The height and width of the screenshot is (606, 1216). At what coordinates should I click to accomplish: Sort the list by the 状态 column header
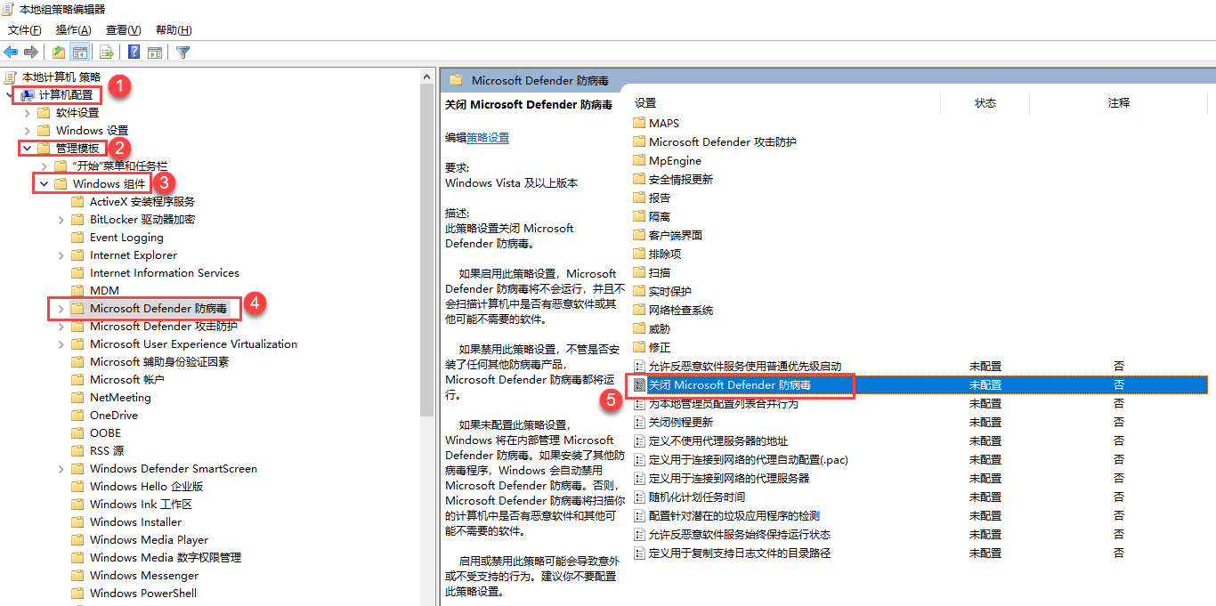(985, 103)
